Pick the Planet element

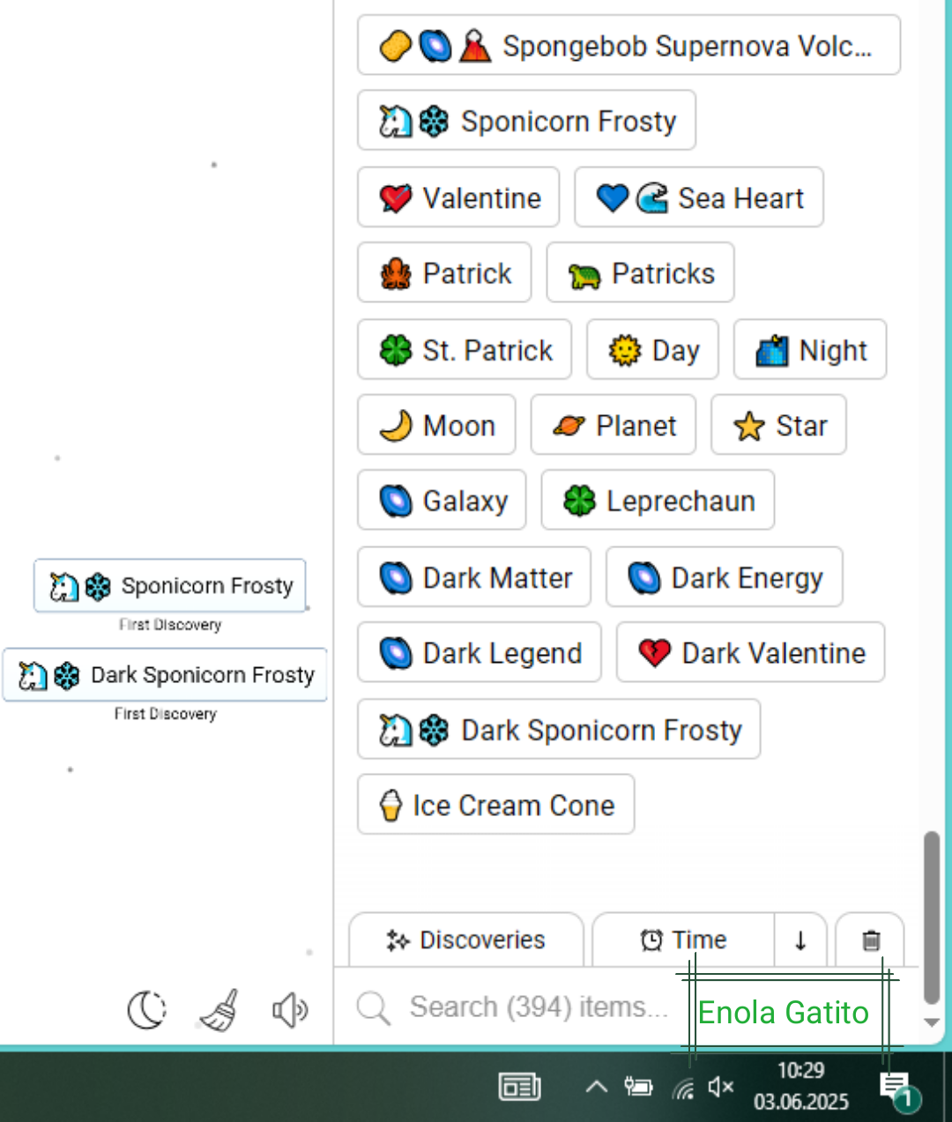(x=614, y=425)
